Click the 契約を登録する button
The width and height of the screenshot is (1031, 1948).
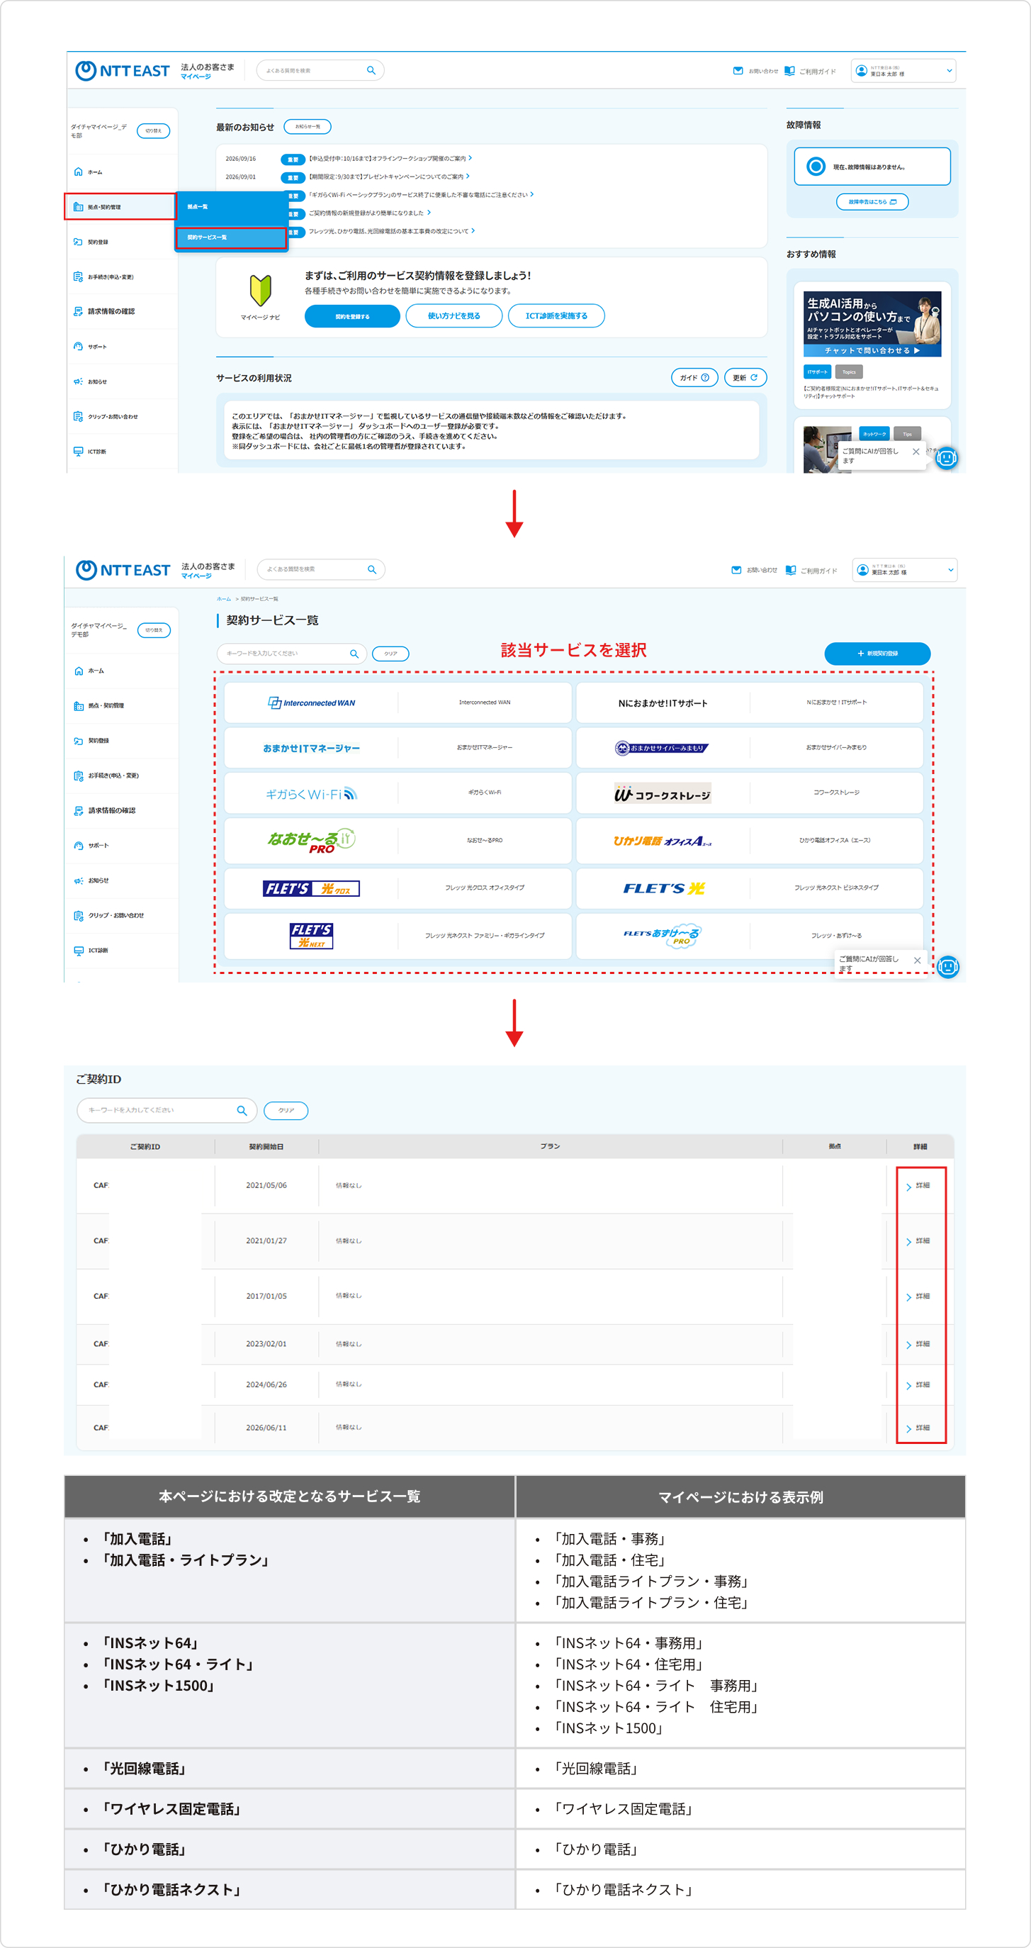(352, 316)
